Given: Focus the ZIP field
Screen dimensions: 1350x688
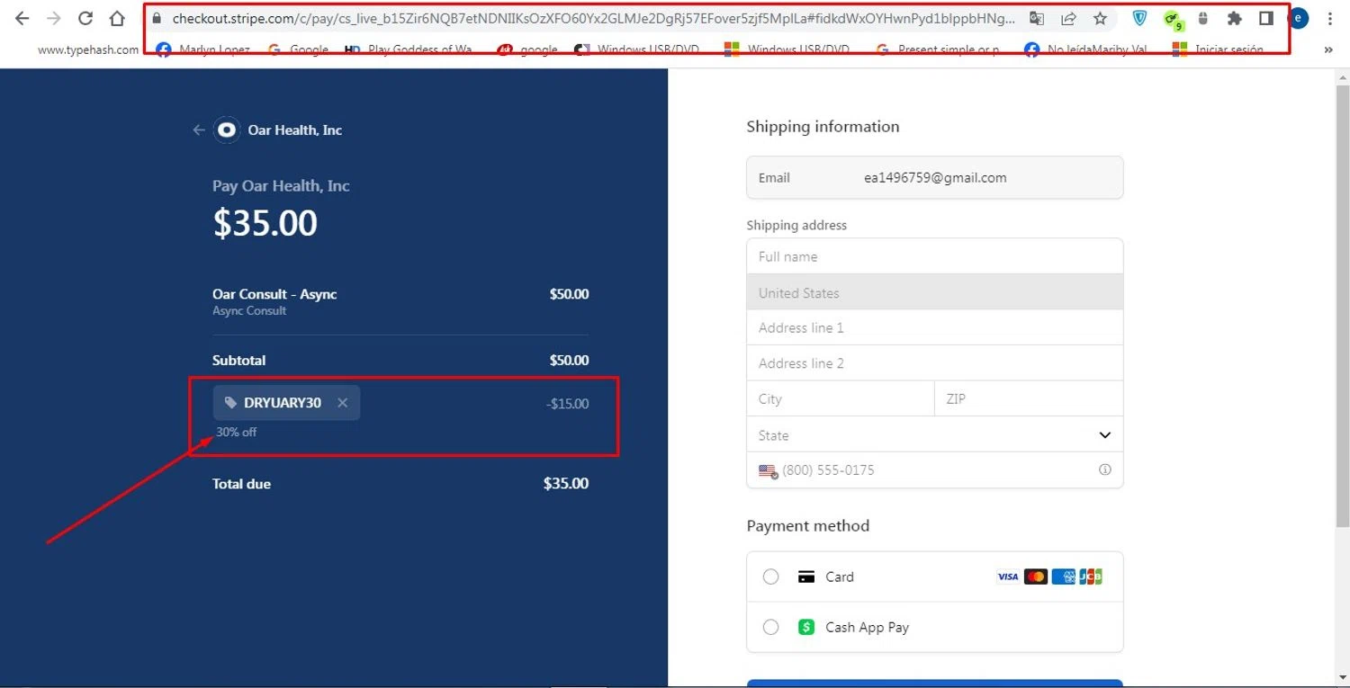Looking at the screenshot, I should (1029, 398).
